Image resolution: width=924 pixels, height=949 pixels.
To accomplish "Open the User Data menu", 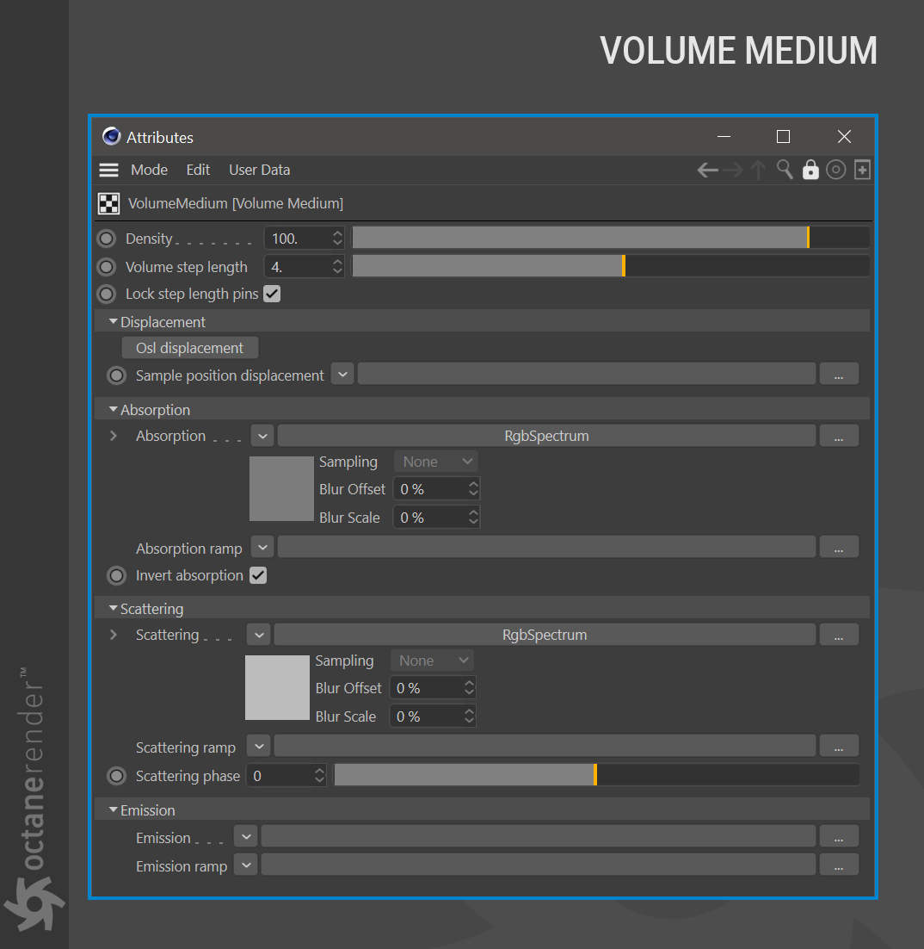I will pyautogui.click(x=260, y=170).
